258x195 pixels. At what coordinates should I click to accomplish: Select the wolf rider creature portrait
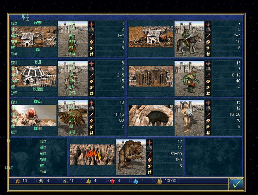point(189,39)
